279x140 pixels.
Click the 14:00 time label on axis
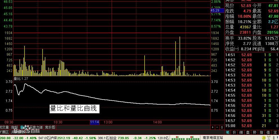(x=157, y=122)
